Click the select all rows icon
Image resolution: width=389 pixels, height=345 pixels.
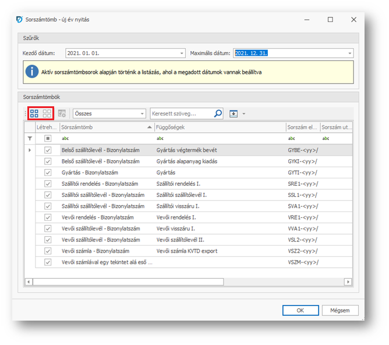pyautogui.click(x=34, y=114)
